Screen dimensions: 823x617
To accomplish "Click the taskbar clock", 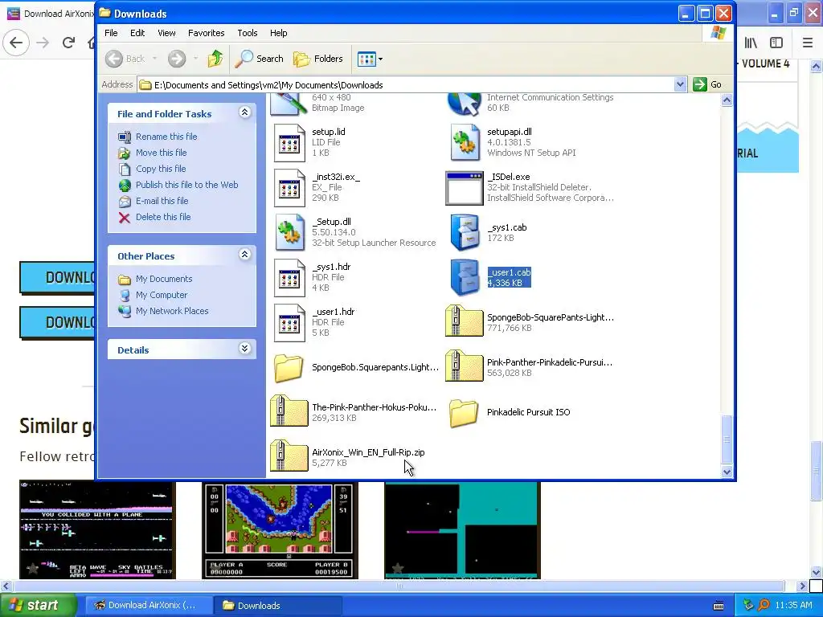I will 793,606.
